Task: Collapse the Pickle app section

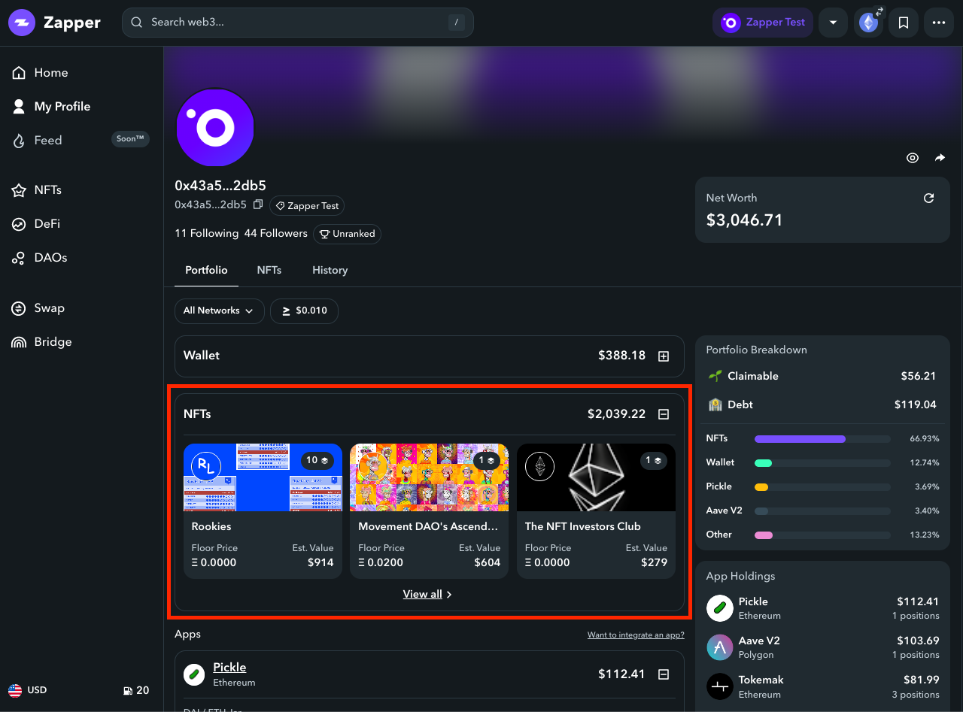Action: tap(664, 674)
